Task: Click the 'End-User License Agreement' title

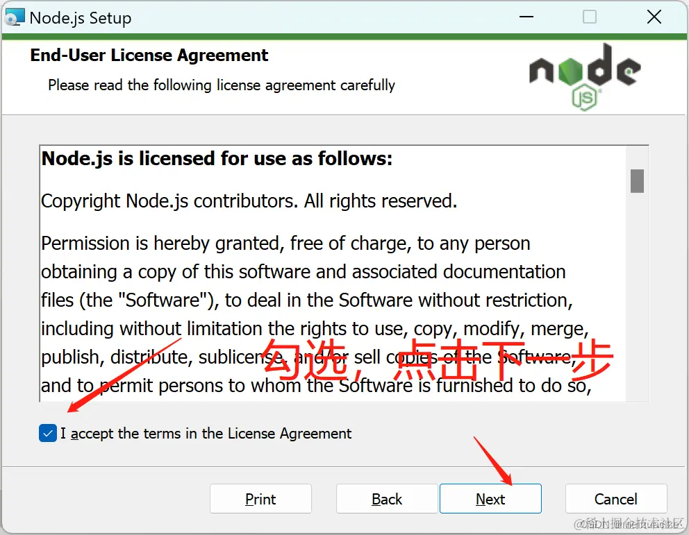Action: [x=149, y=56]
